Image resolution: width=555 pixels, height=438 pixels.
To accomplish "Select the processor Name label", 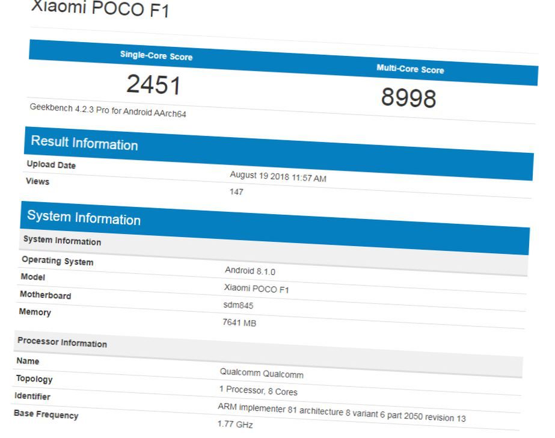I will coord(28,361).
